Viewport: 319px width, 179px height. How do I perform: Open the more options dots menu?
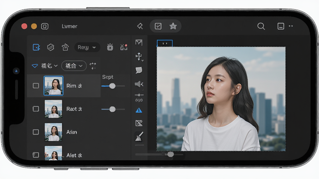coord(291,26)
